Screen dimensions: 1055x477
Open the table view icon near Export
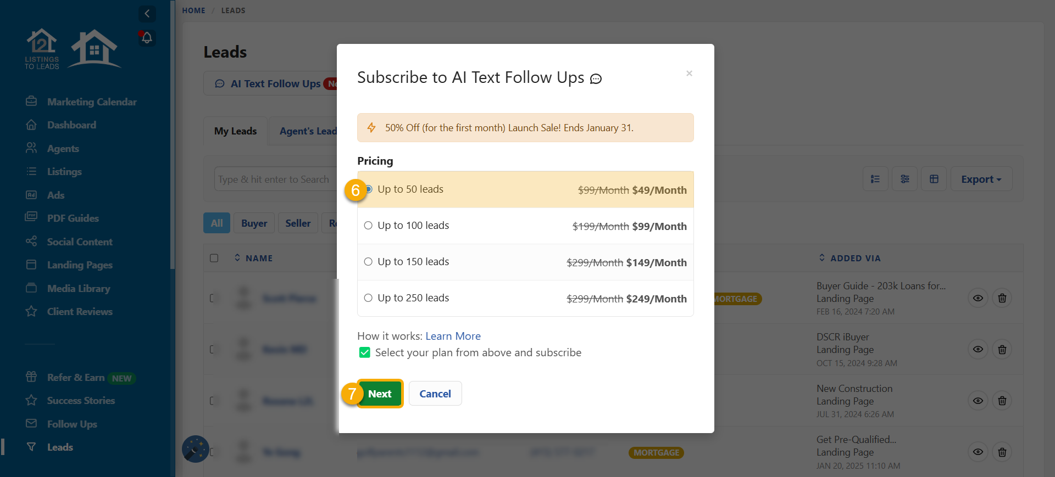point(934,179)
